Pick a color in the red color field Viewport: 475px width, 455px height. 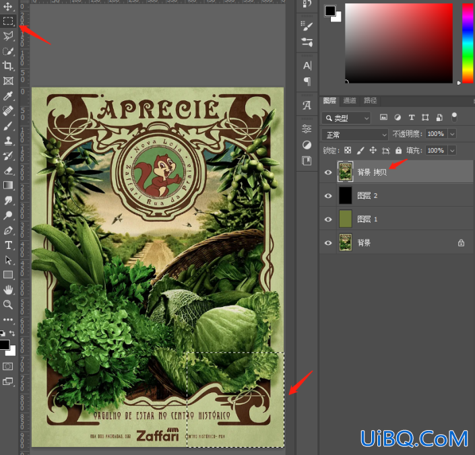[399, 43]
